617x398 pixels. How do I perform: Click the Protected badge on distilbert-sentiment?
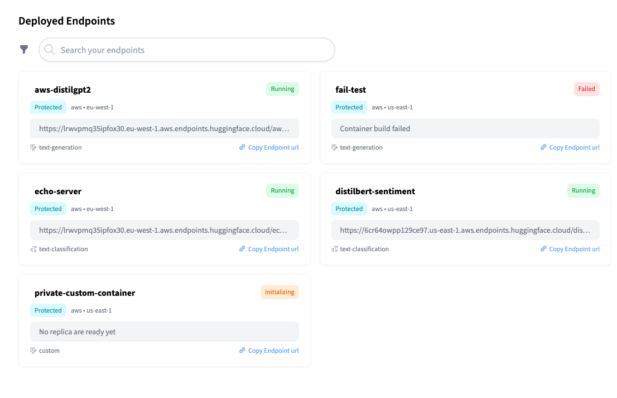pos(349,208)
